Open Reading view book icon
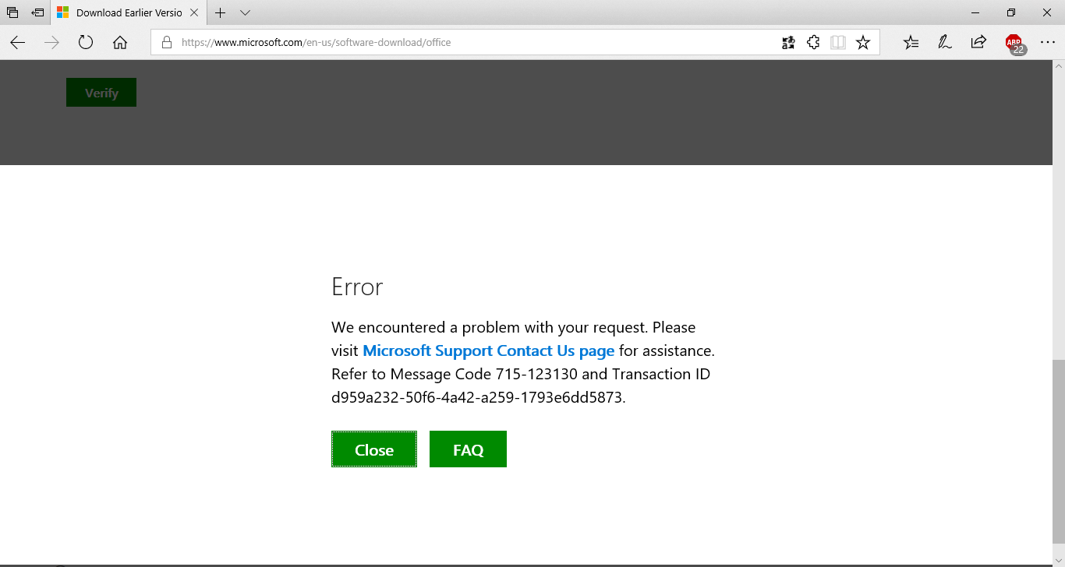Screen dimensions: 1065x567 click(x=838, y=43)
